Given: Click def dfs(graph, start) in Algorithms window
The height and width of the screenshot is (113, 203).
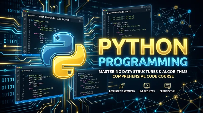Looking at the screenshot, I should pyautogui.click(x=119, y=23).
